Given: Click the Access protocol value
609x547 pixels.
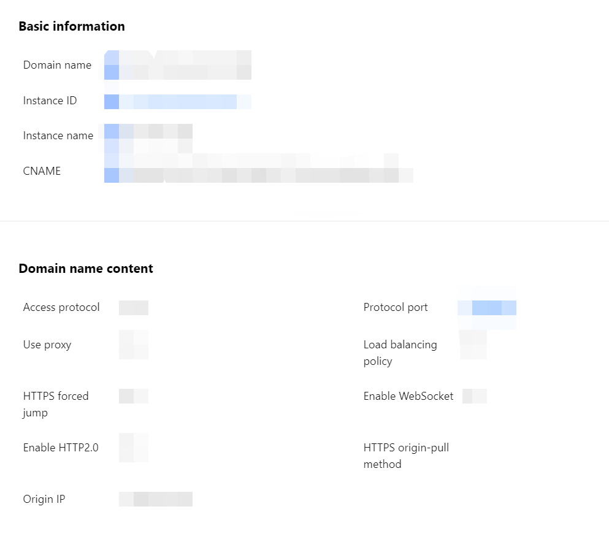Looking at the screenshot, I should (134, 308).
